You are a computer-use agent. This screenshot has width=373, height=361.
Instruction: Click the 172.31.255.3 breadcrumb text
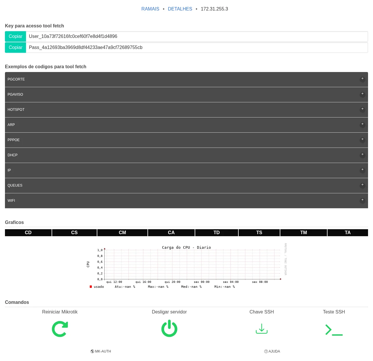tap(214, 9)
